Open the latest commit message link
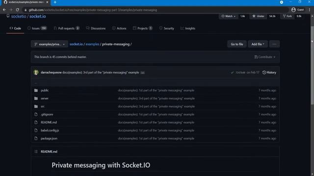The image size is (314, 176). click(101, 73)
